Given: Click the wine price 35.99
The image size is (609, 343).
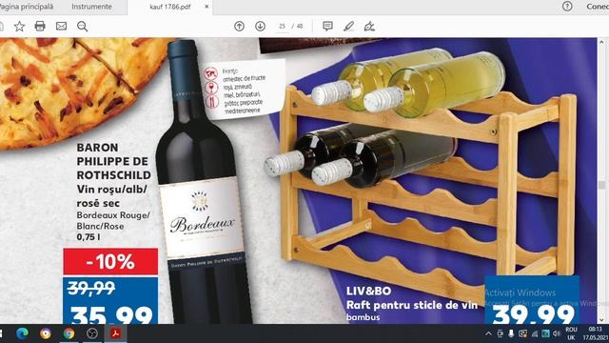Looking at the screenshot, I should point(111,314).
